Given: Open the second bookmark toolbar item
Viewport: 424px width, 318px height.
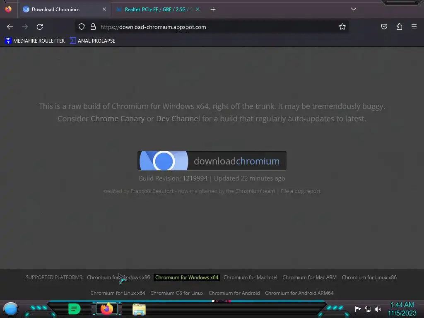Looking at the screenshot, I should 92,41.
